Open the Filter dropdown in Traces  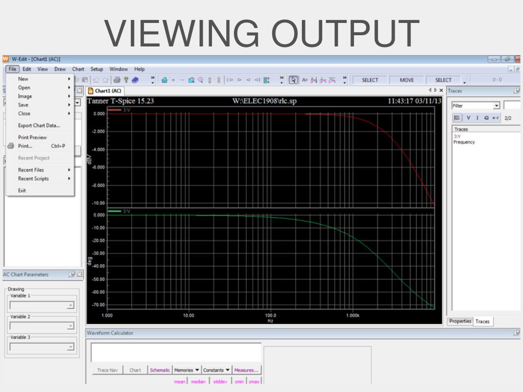tap(496, 106)
